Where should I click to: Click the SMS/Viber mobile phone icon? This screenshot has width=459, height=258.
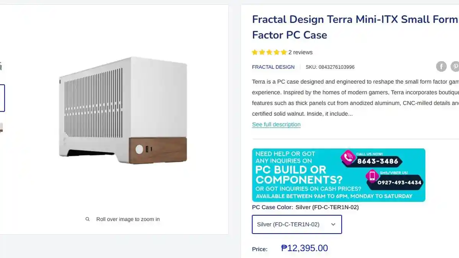(372, 176)
